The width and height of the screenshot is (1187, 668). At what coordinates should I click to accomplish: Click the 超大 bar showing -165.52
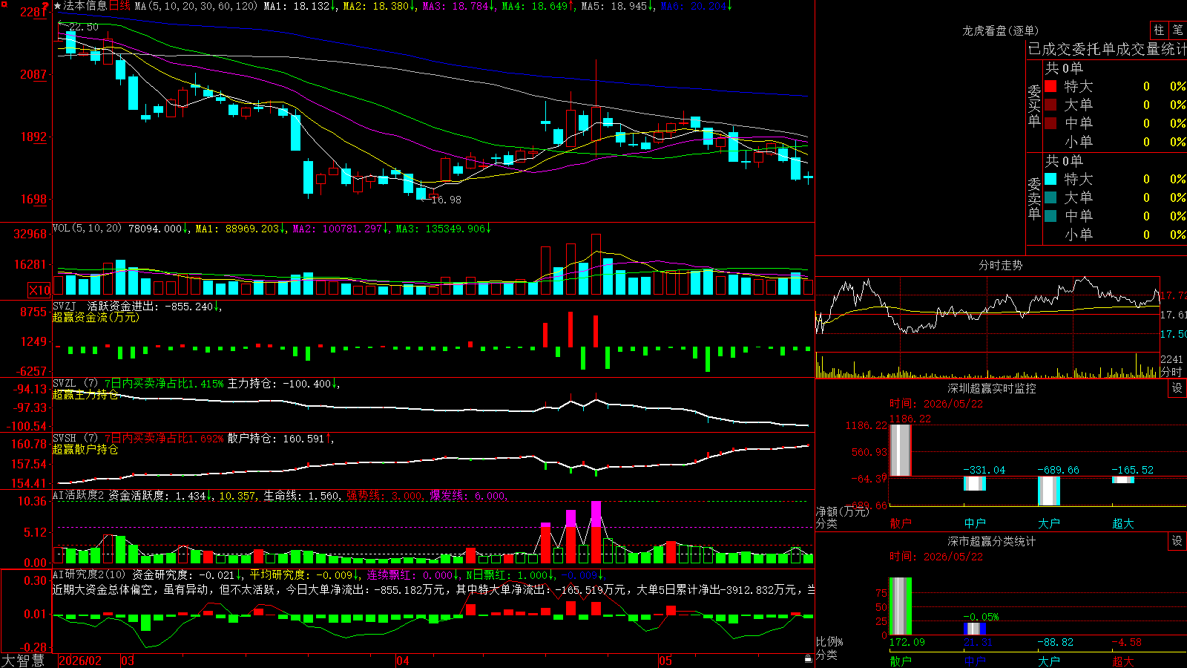[x=1123, y=479]
